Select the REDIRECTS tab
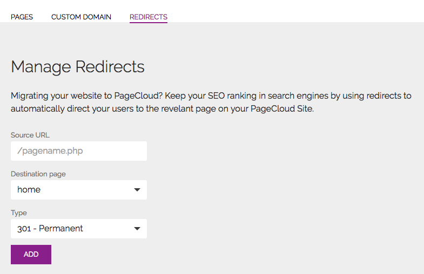 point(149,17)
